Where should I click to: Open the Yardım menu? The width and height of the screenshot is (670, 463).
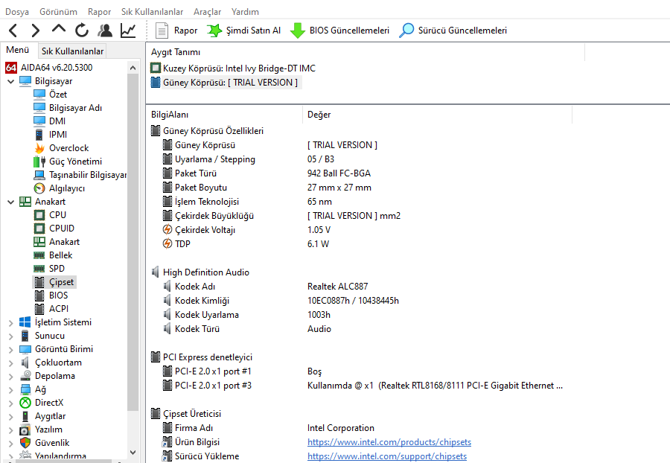pos(245,11)
